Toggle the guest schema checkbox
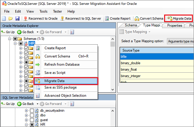The height and width of the screenshot is (127, 194). (x=32, y=120)
